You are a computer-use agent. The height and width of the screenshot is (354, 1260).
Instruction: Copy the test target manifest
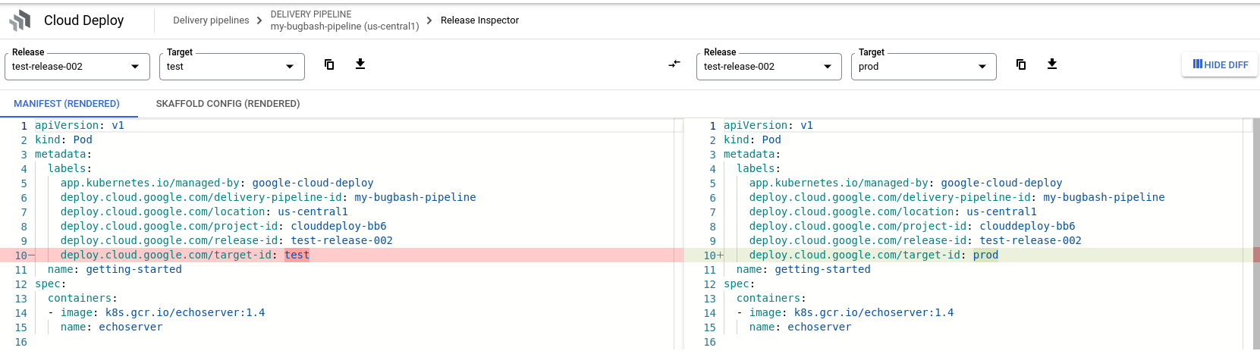click(329, 64)
